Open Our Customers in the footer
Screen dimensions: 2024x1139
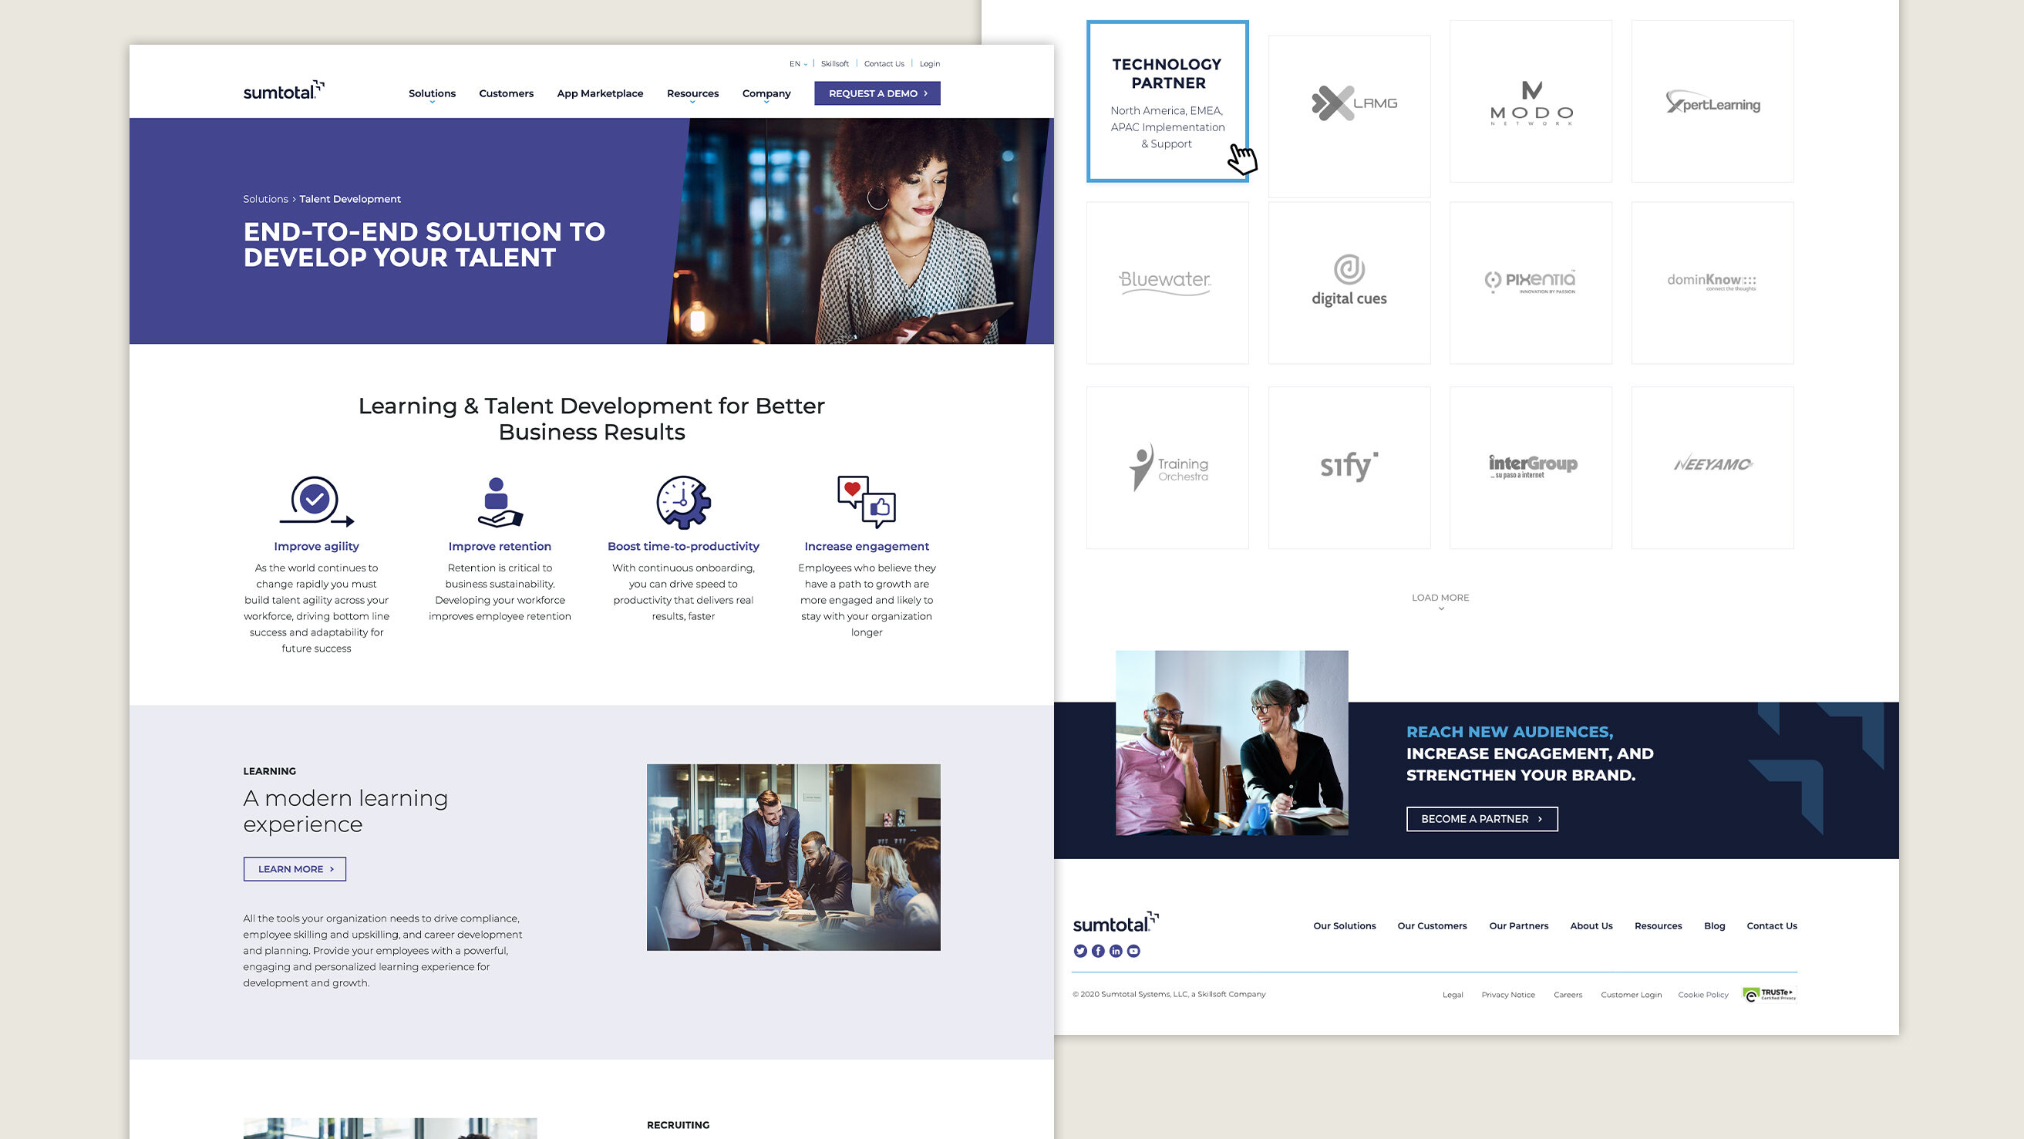pyautogui.click(x=1432, y=926)
